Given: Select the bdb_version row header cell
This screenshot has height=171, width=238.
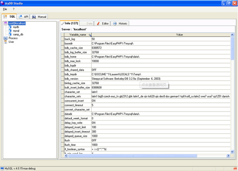Looking at the screenshot, I should pos(63,79).
